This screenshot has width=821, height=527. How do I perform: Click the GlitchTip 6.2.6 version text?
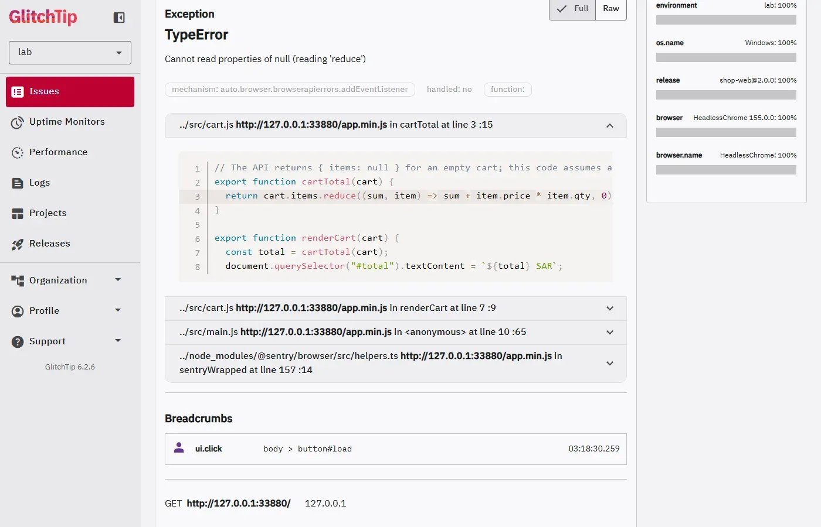70,367
